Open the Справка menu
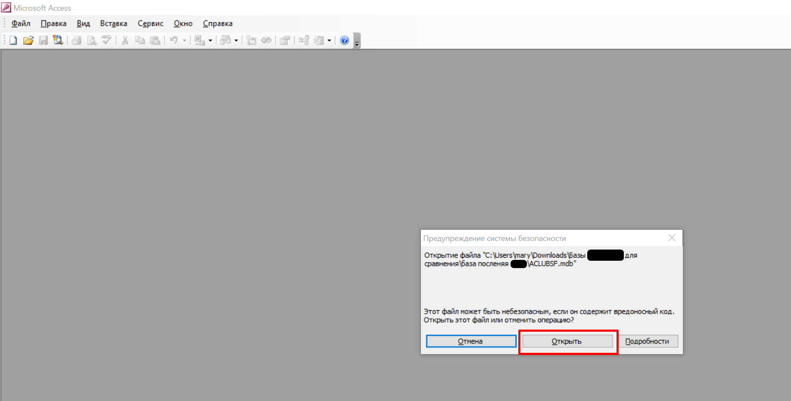Viewport: 791px width, 401px height. 218,24
